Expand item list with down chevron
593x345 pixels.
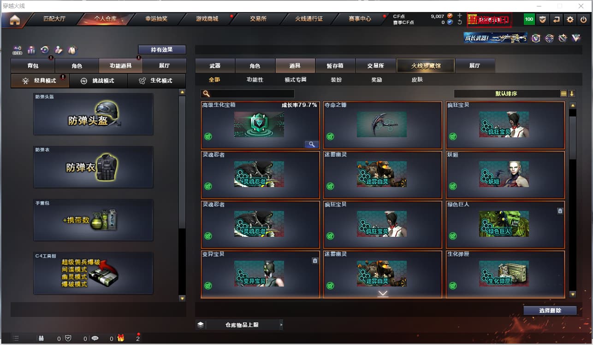383,293
